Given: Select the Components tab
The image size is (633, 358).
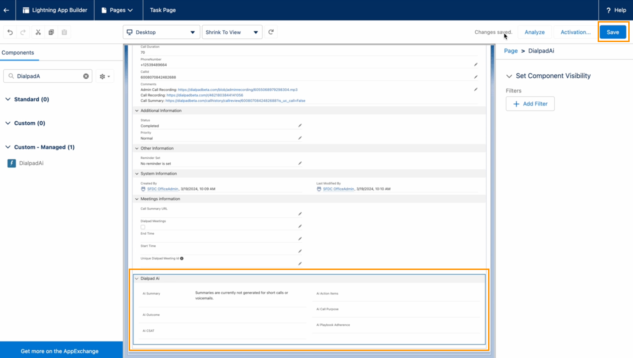Looking at the screenshot, I should pyautogui.click(x=18, y=53).
